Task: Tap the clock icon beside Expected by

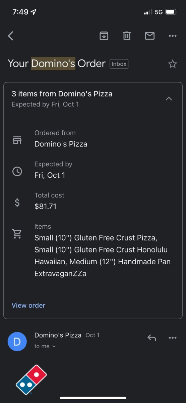Action: point(17,171)
